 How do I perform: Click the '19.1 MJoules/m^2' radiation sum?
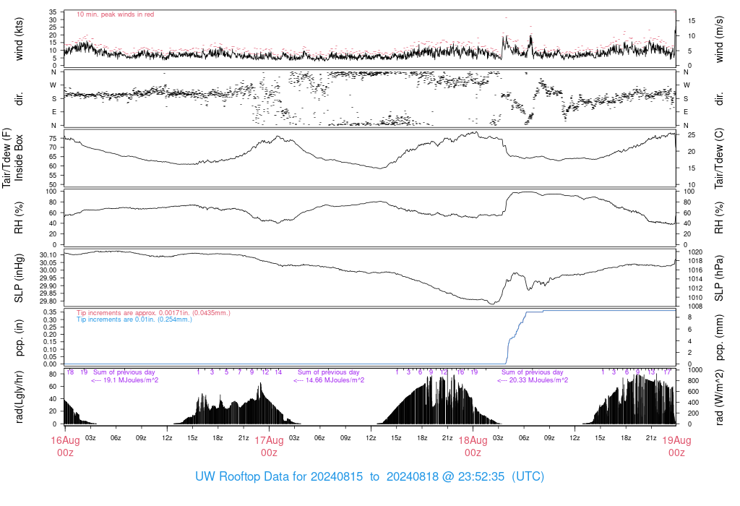pos(131,380)
